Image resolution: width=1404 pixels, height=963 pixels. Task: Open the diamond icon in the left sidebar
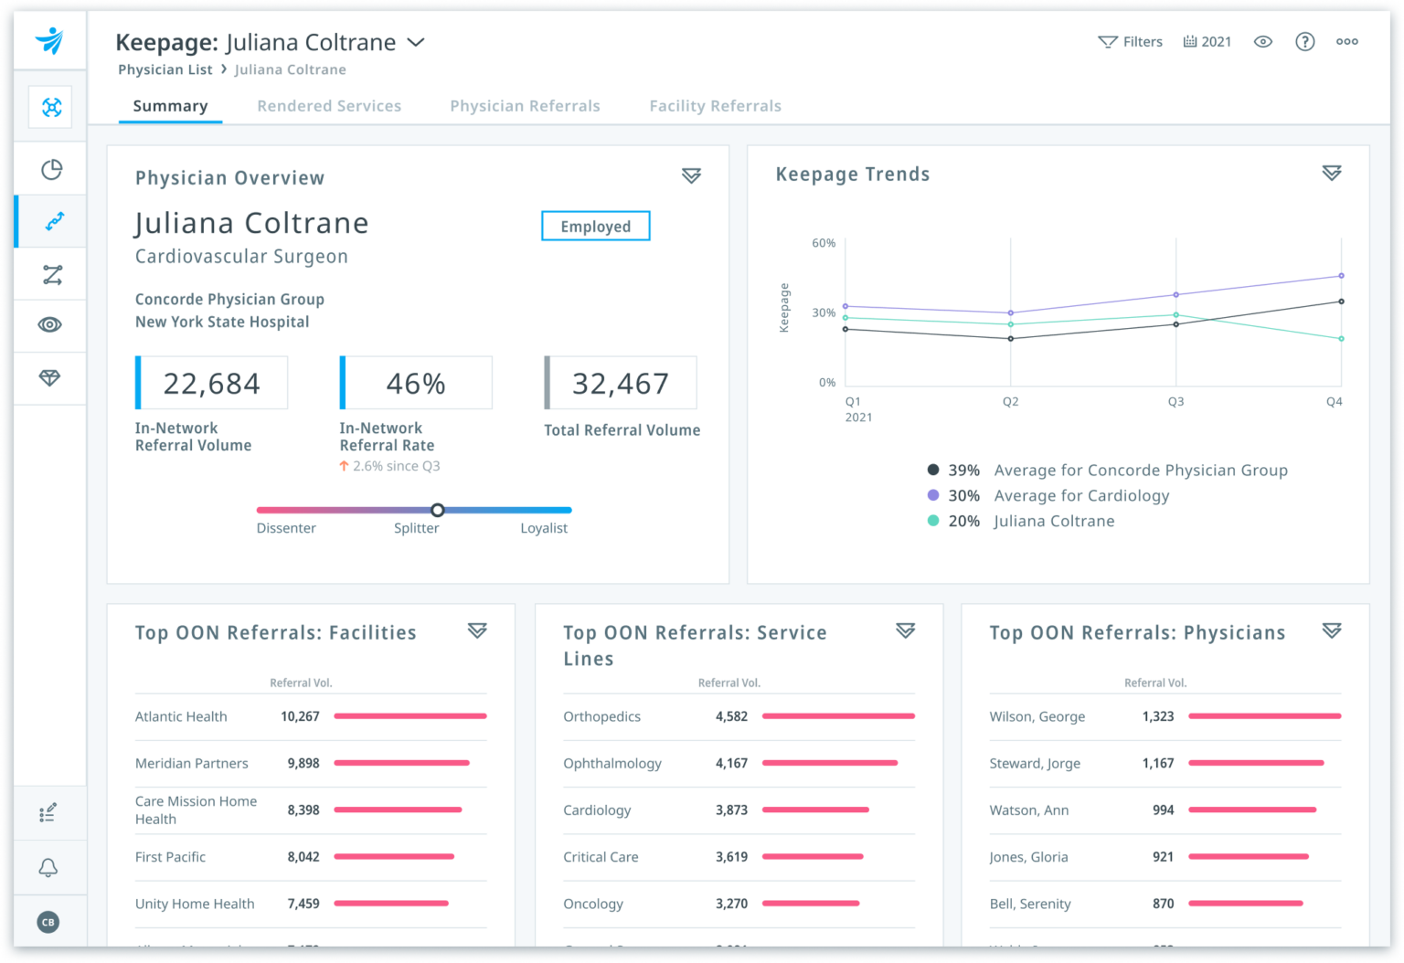pos(50,378)
